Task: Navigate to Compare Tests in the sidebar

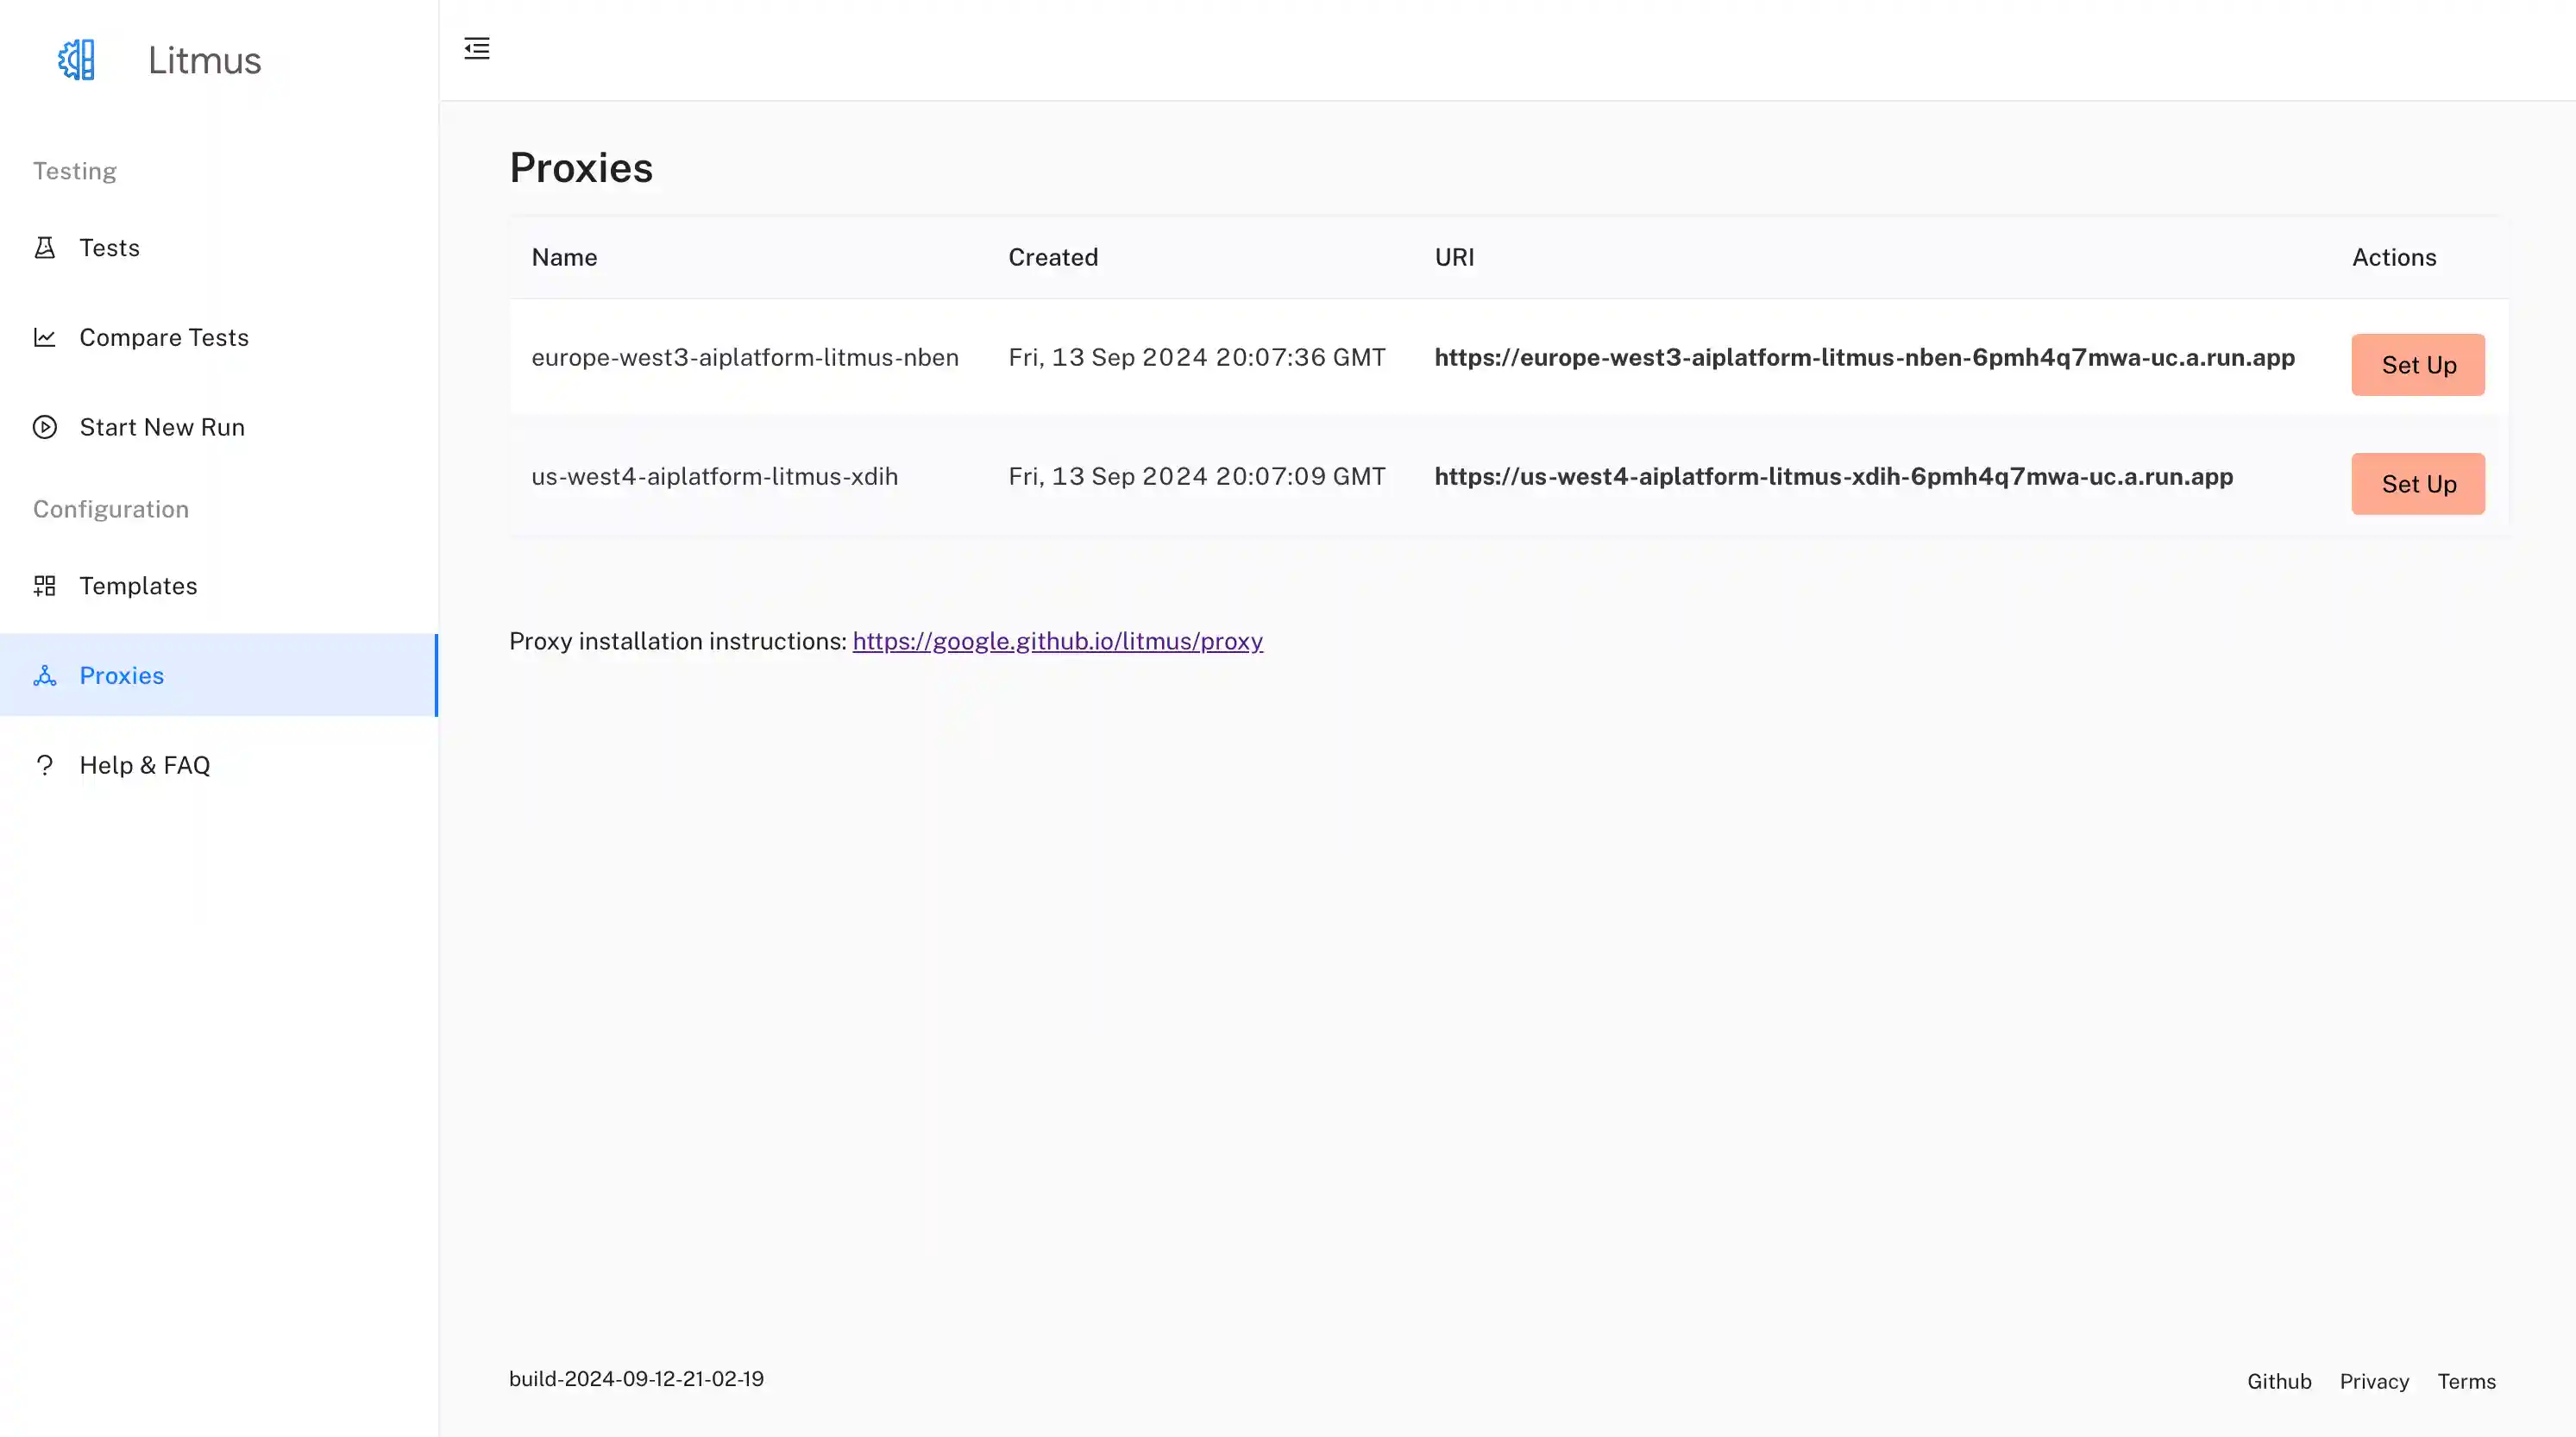Action: coord(163,337)
